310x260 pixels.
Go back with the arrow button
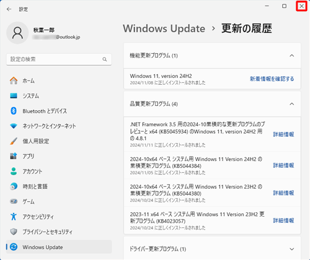9,9
